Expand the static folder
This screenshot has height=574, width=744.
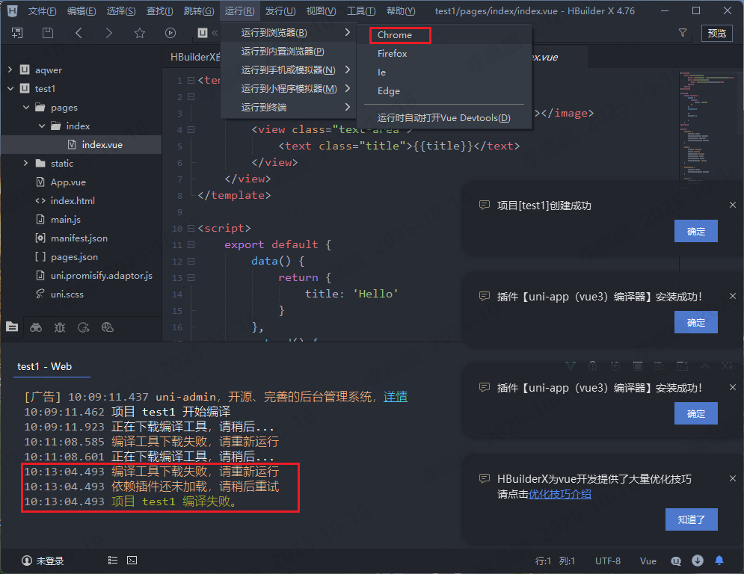(x=26, y=163)
